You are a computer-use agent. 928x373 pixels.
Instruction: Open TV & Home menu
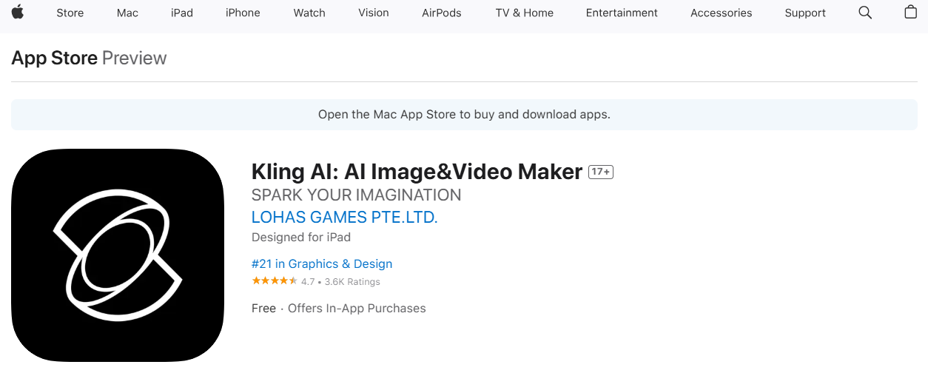point(524,13)
